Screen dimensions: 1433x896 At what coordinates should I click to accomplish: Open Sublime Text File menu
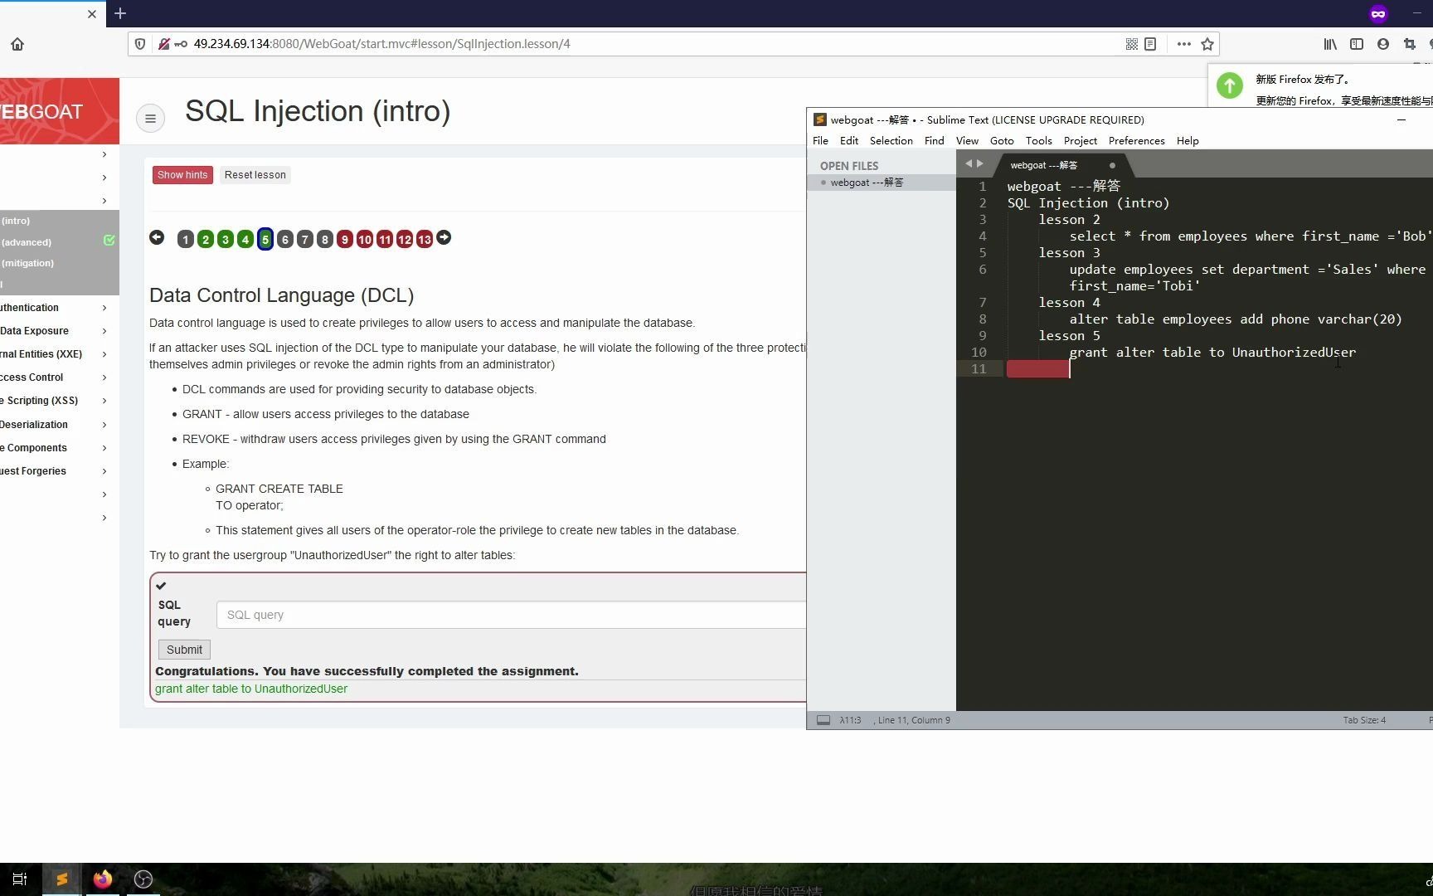[820, 141]
